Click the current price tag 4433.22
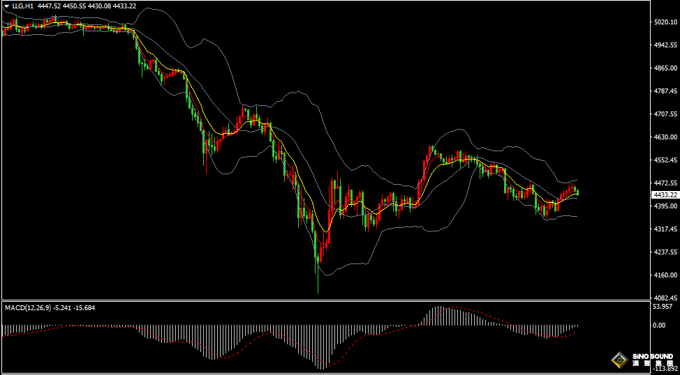 pyautogui.click(x=664, y=195)
